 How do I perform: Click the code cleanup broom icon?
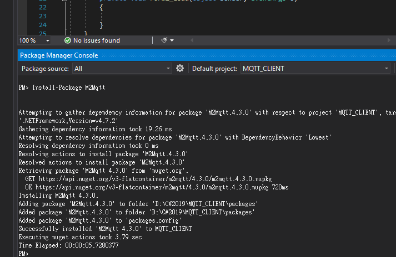[x=164, y=40]
